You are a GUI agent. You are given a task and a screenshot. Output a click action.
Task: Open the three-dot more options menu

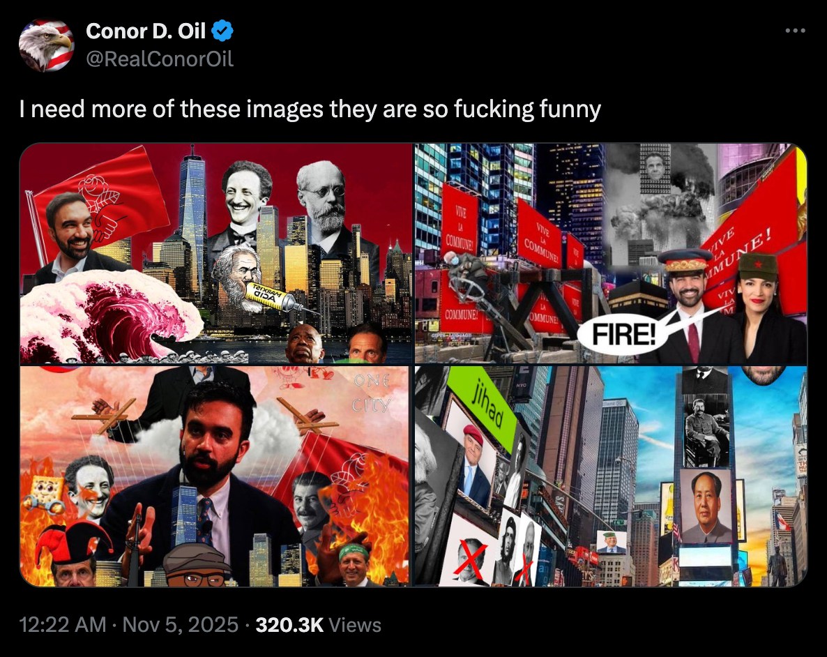click(x=795, y=31)
